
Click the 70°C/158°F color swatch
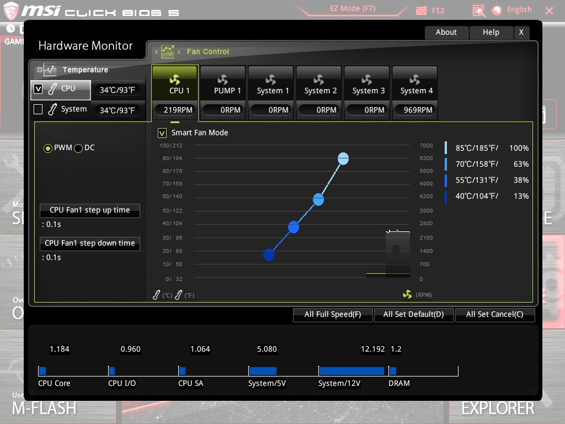446,164
